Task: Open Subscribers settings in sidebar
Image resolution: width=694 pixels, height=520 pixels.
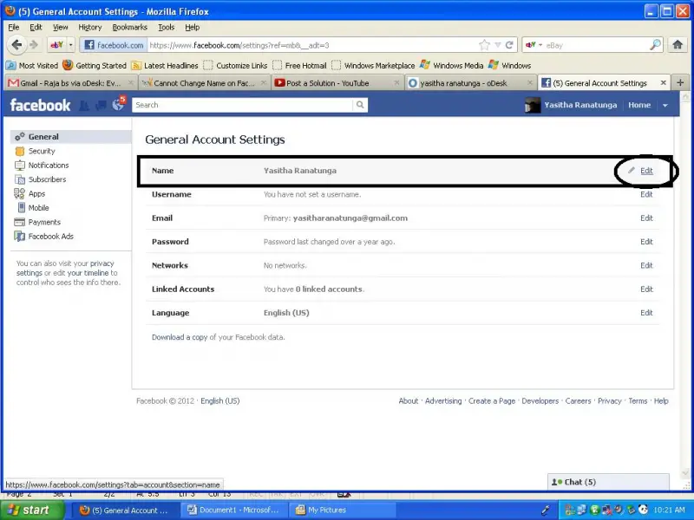Action: [x=47, y=179]
